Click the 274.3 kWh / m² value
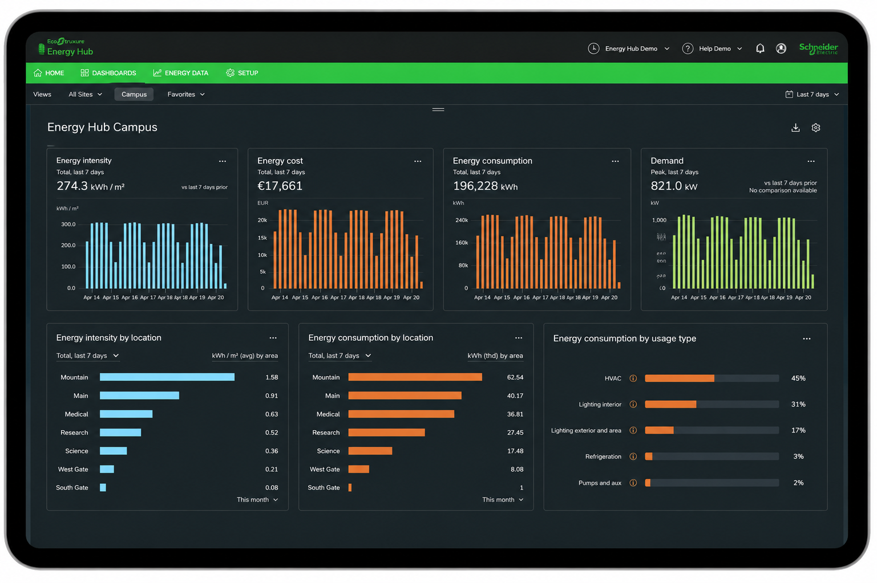Viewport: 877px width, 583px height. [90, 186]
